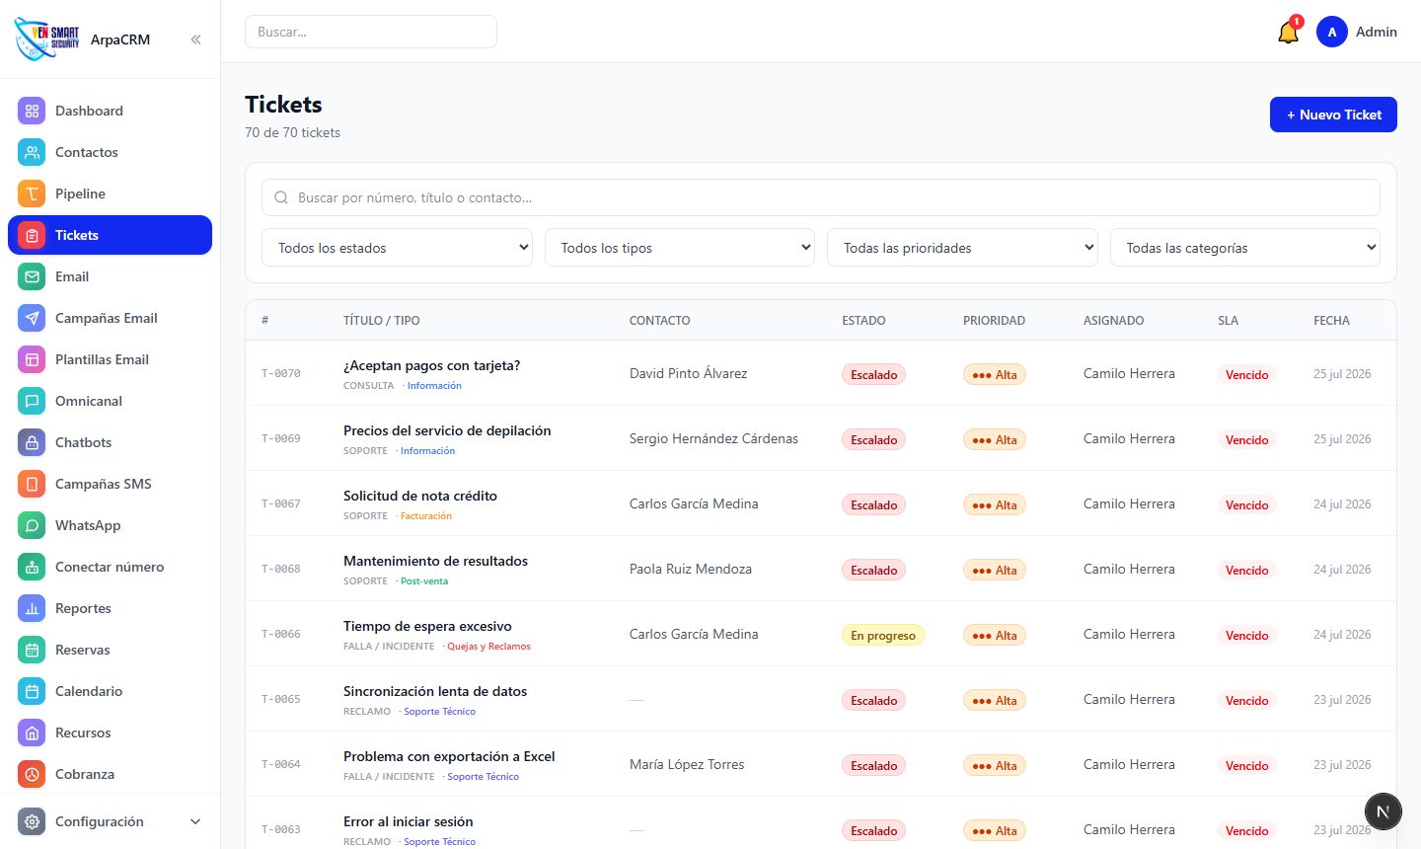Viewport: 1421px width, 849px height.
Task: Click the En progreso status badge
Action: (883, 635)
